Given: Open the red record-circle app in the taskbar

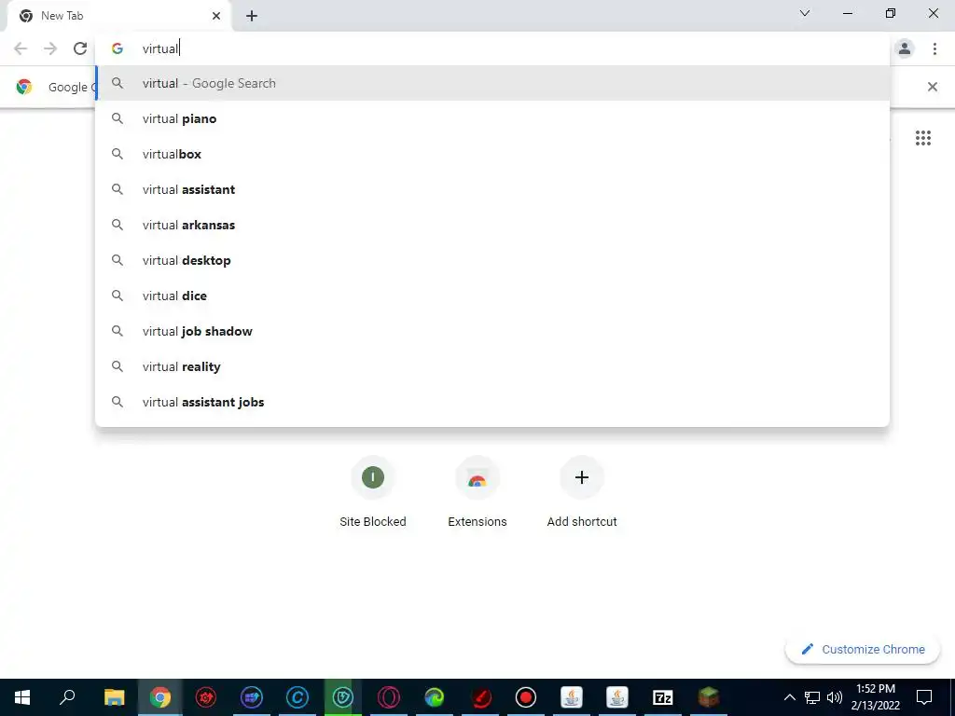Looking at the screenshot, I should tap(526, 697).
